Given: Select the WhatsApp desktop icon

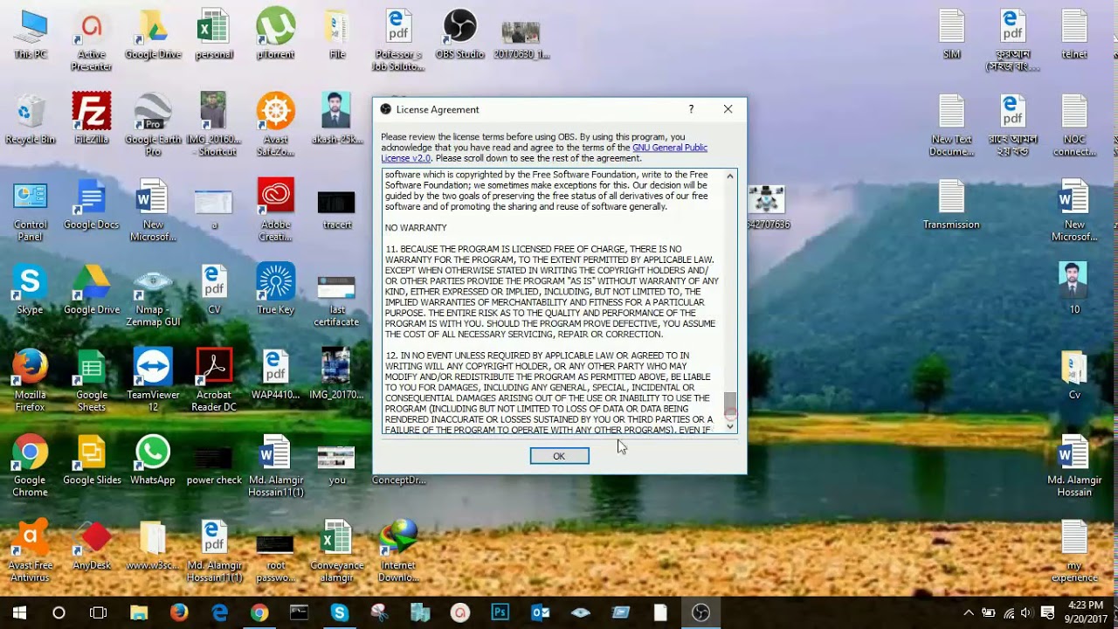Looking at the screenshot, I should click(153, 460).
